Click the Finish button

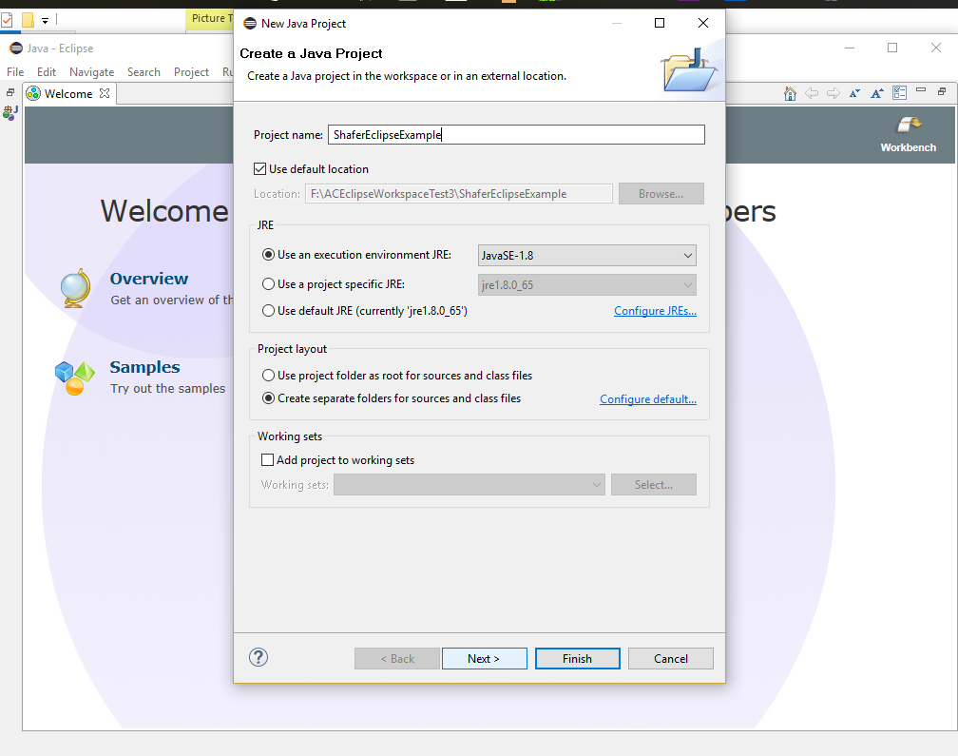point(578,659)
